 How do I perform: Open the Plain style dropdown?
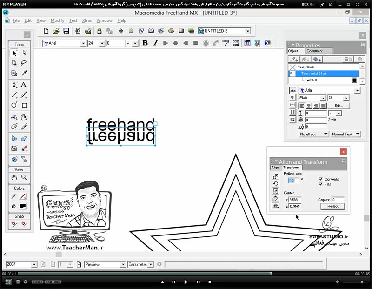point(323,98)
